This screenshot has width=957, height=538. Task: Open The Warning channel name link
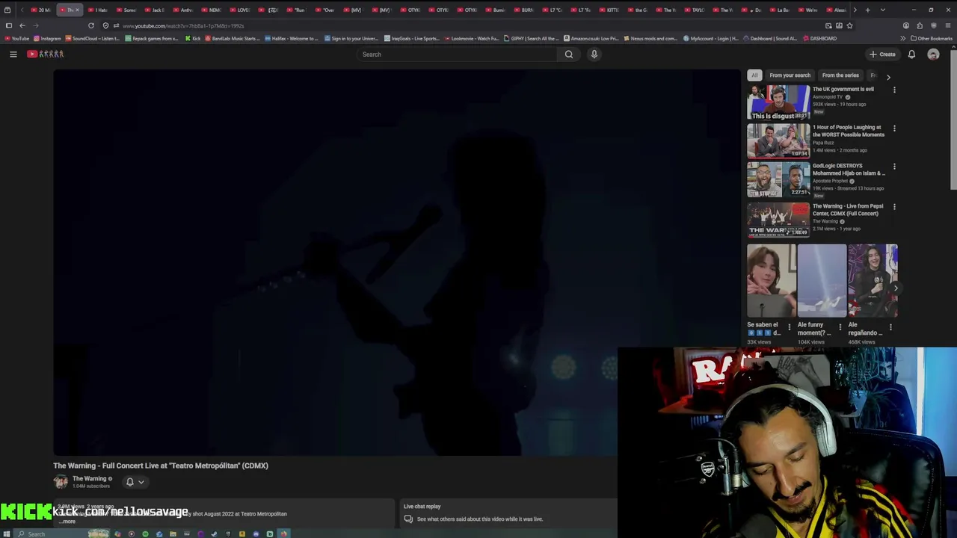90,479
